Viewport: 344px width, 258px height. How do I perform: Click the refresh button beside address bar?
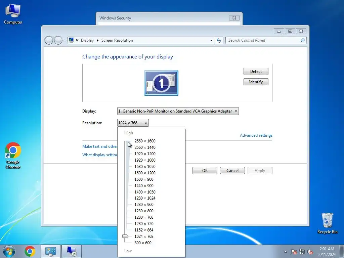pyautogui.click(x=219, y=40)
